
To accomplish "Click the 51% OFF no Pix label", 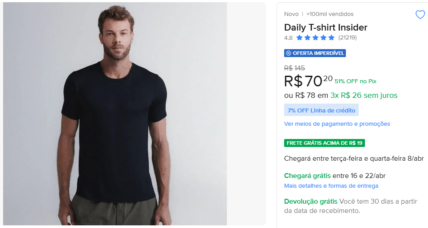I will [x=355, y=81].
